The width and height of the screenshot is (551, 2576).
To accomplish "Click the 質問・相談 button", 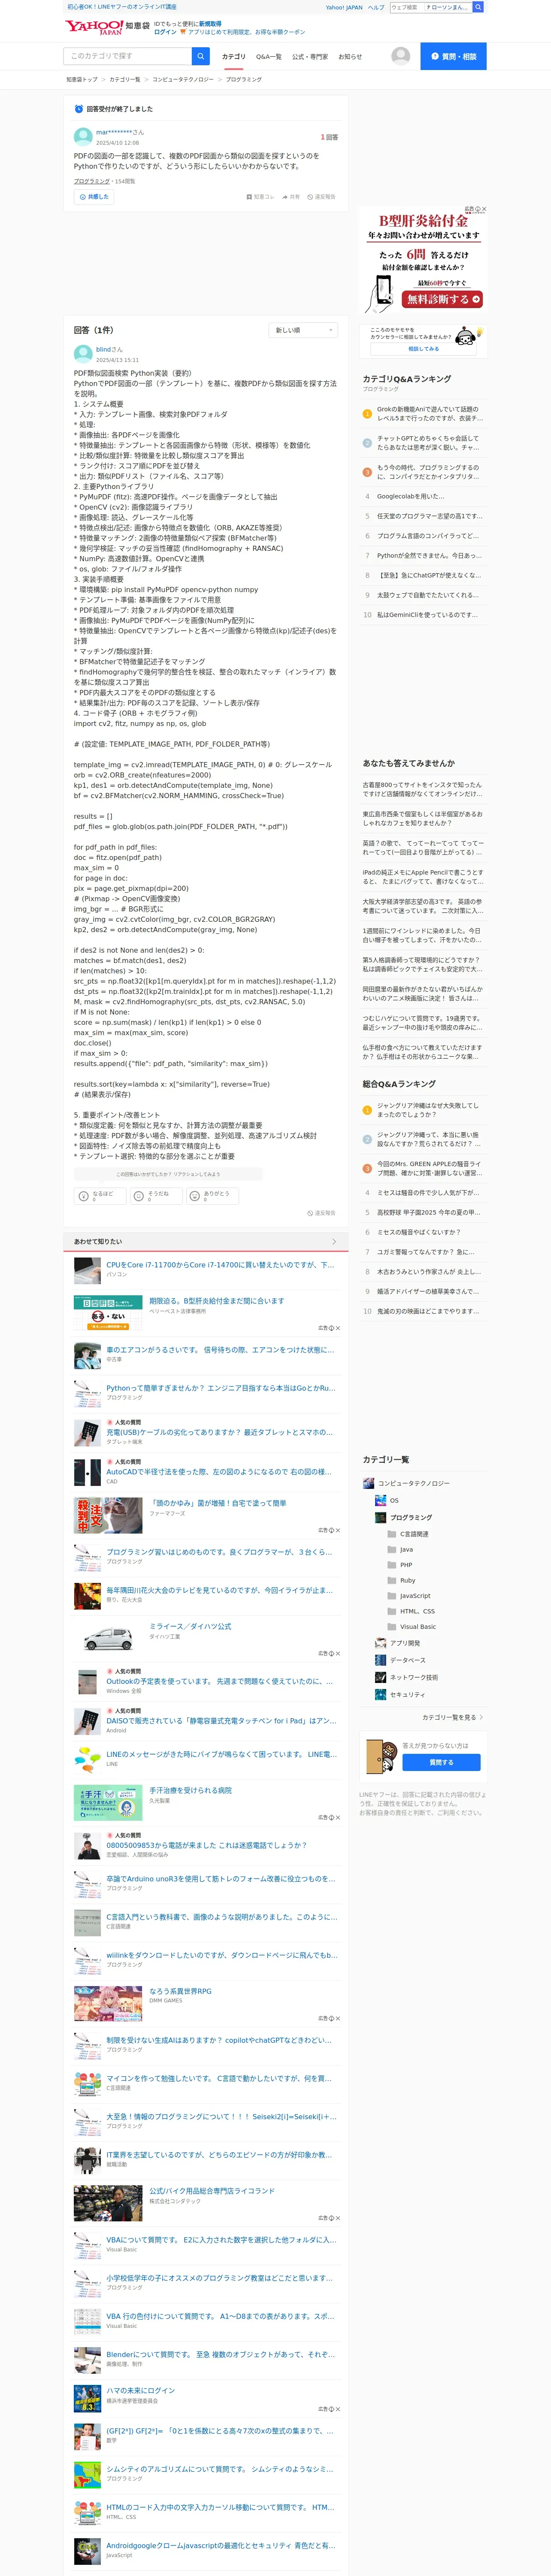I will pyautogui.click(x=453, y=56).
